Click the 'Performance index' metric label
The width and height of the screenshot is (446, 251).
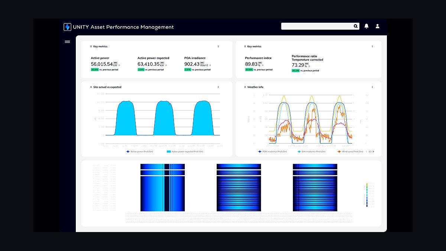click(258, 58)
